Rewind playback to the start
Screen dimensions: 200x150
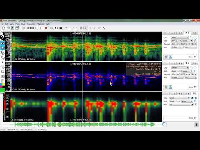coord(23,28)
